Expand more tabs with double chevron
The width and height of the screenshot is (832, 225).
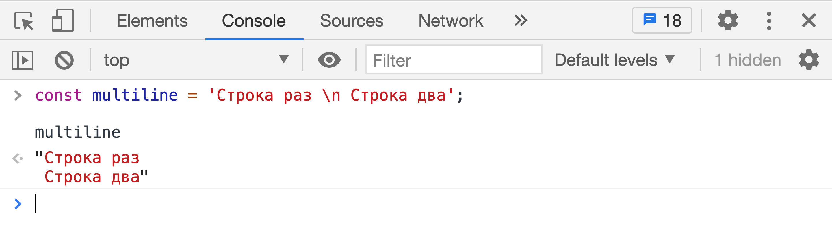521,21
